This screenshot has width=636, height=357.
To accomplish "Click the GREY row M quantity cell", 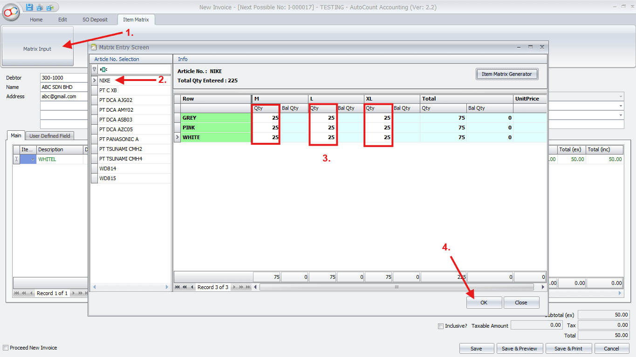I will coord(266,118).
